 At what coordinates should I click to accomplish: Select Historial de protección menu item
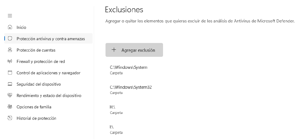coord(36,118)
